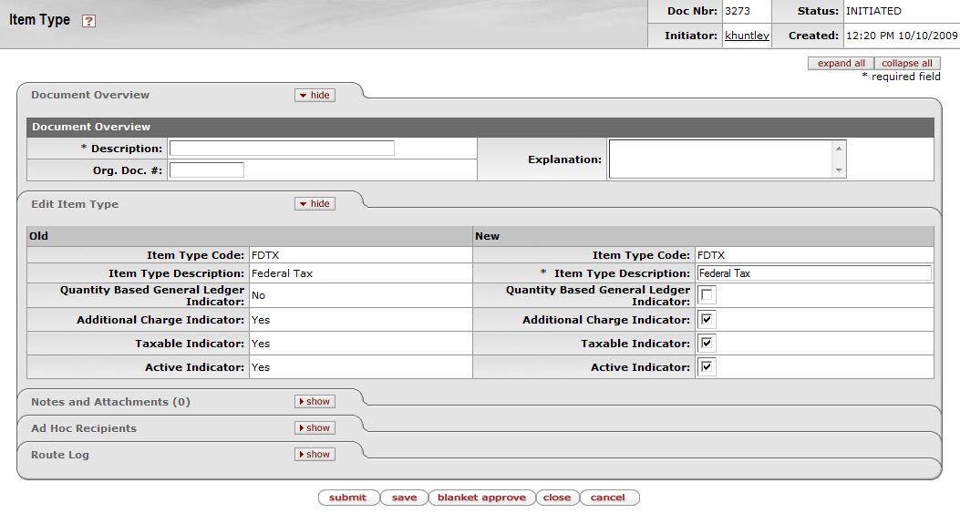
Task: Show the Route Log section
Action: coord(315,455)
